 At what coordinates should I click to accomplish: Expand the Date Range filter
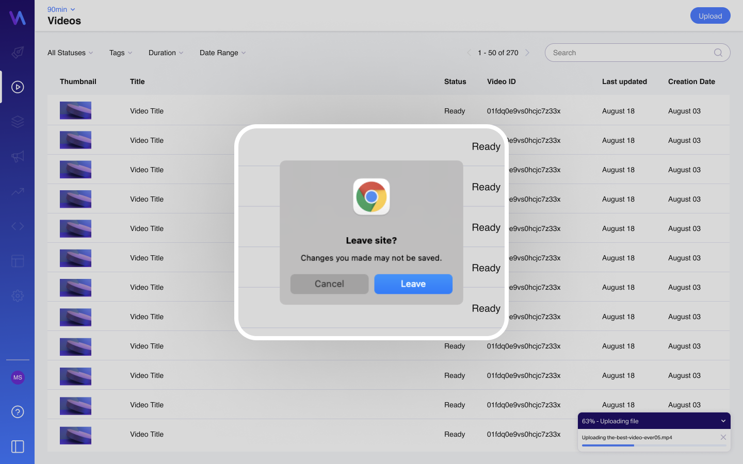[222, 53]
